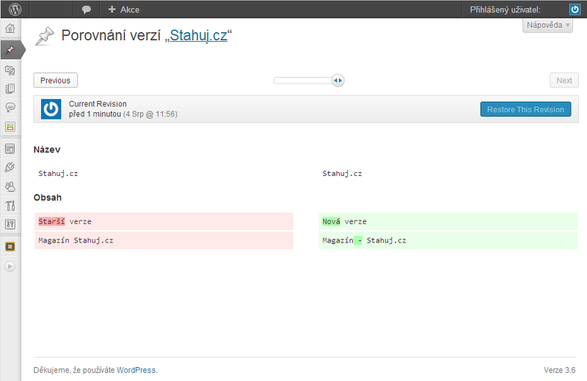Collapse the sidebar menu arrow
This screenshot has height=381, width=587.
pos(10,266)
